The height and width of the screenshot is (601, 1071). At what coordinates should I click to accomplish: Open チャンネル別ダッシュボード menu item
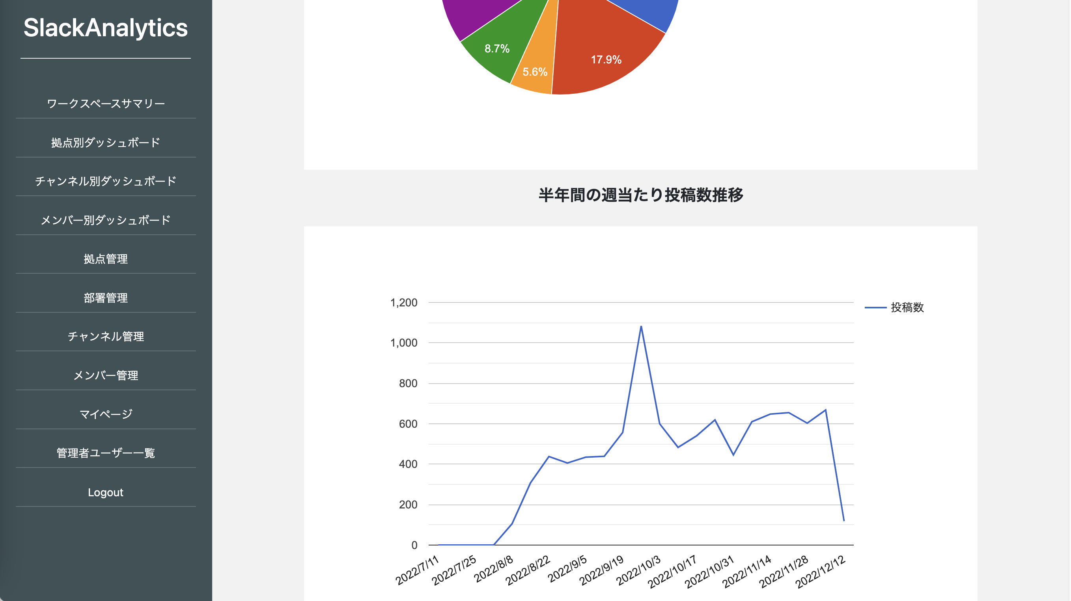[106, 181]
